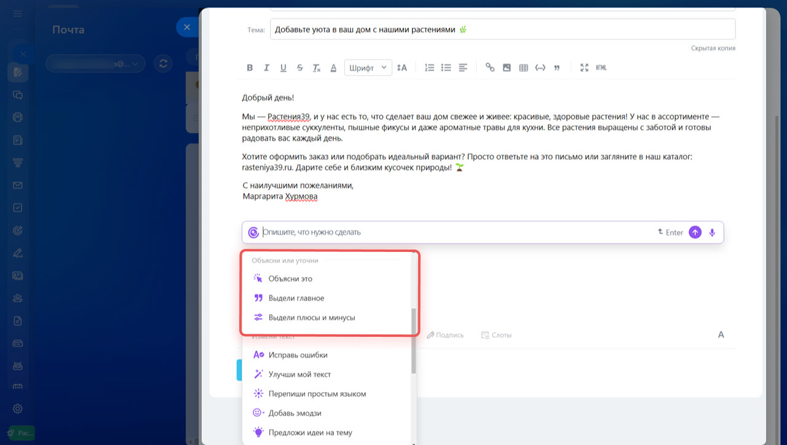This screenshot has width=787, height=445.
Task: Click into the Тема subject field
Action: [502, 30]
